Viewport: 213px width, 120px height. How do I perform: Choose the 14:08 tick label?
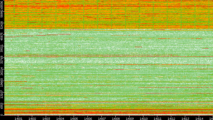[x=116, y=119]
